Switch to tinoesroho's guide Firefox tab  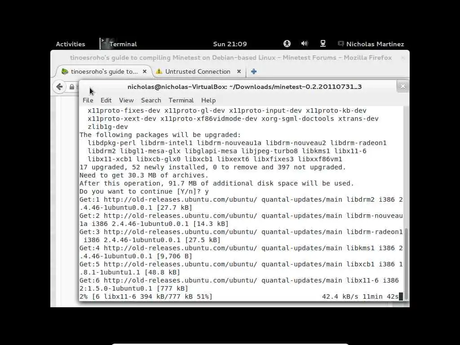(104, 71)
